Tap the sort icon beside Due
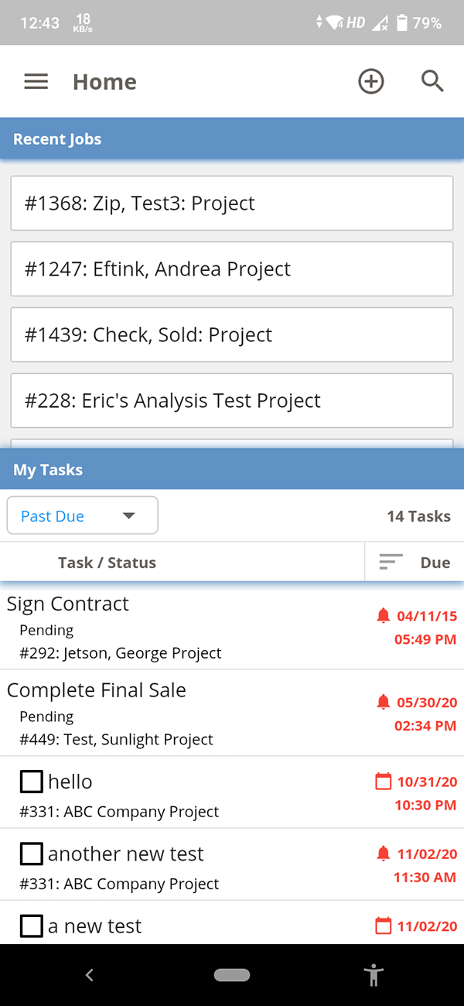The width and height of the screenshot is (464, 1006). [391, 563]
